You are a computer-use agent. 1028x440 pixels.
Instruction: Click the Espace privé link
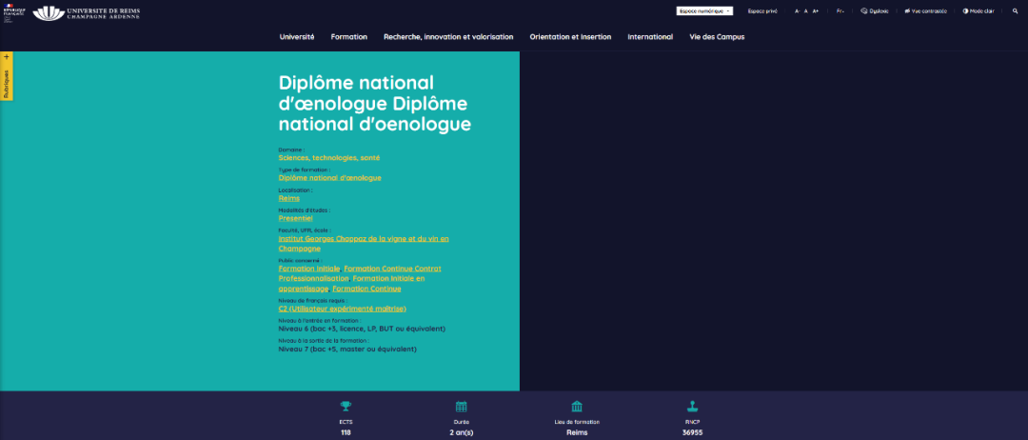coord(762,11)
